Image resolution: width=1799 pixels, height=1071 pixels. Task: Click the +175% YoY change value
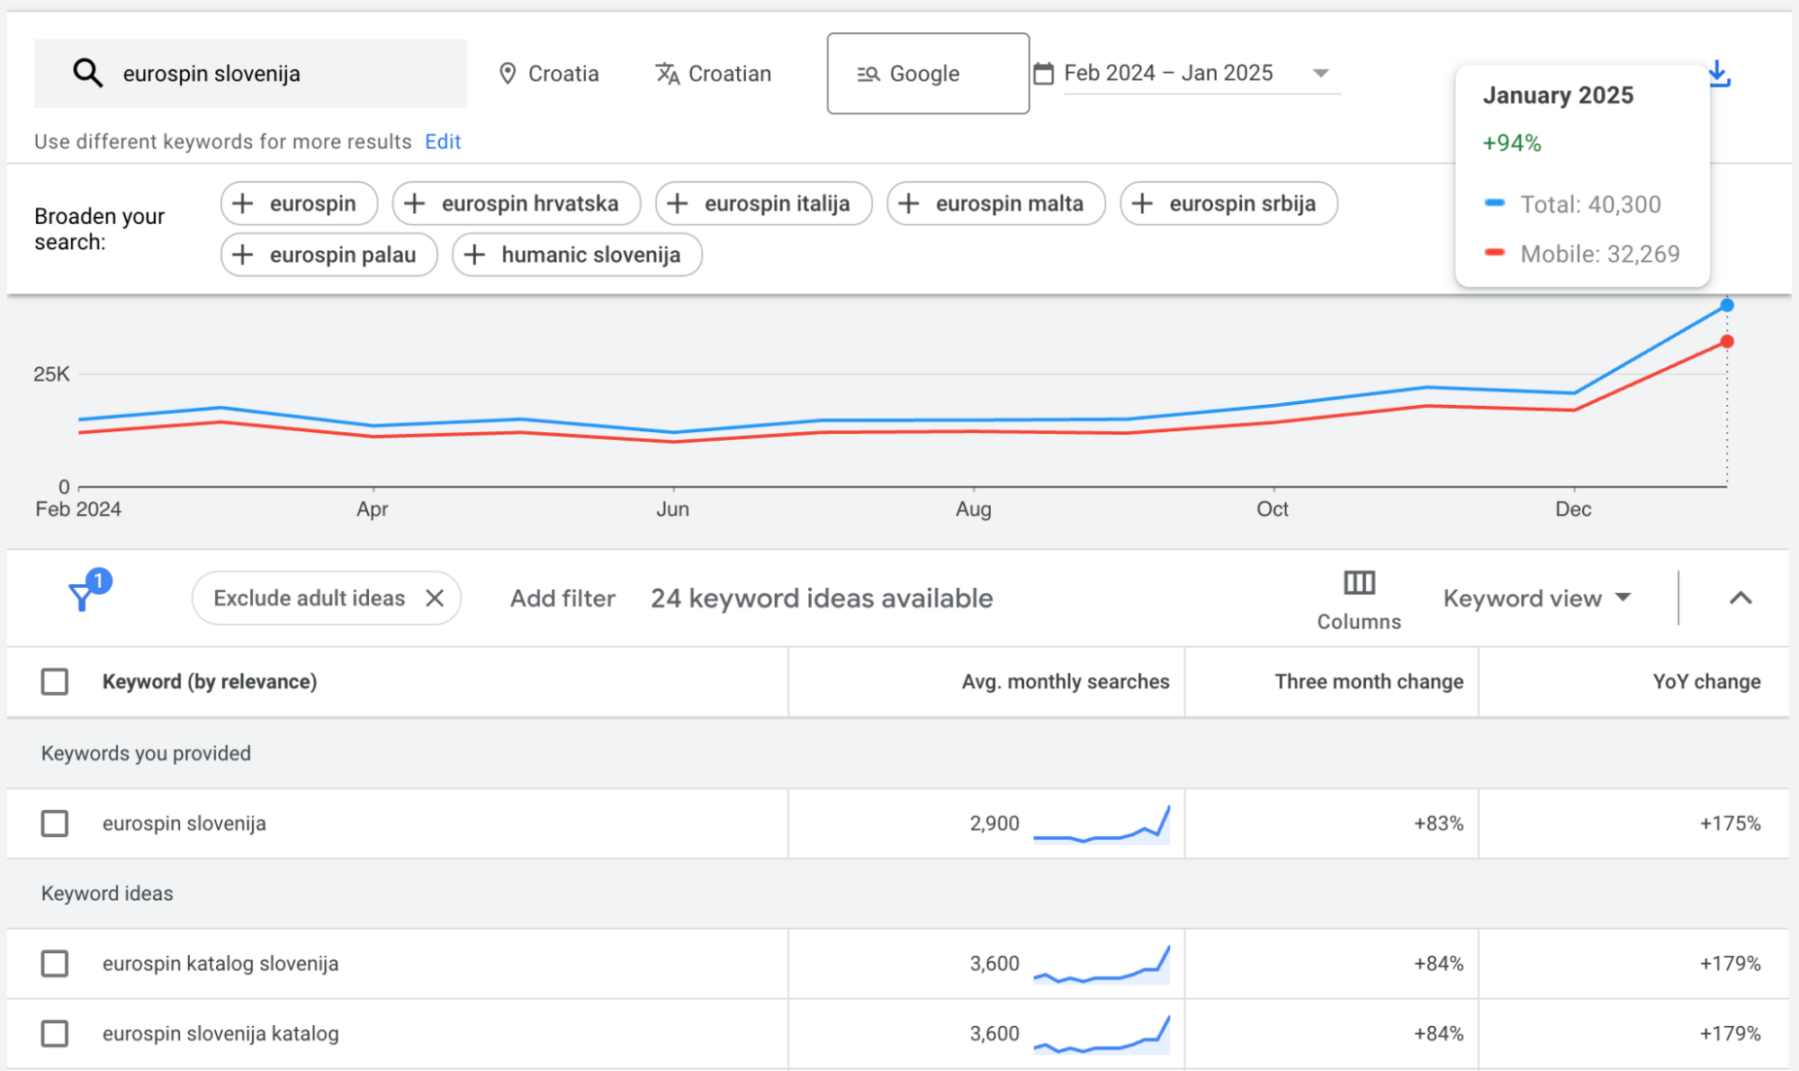(x=1730, y=823)
